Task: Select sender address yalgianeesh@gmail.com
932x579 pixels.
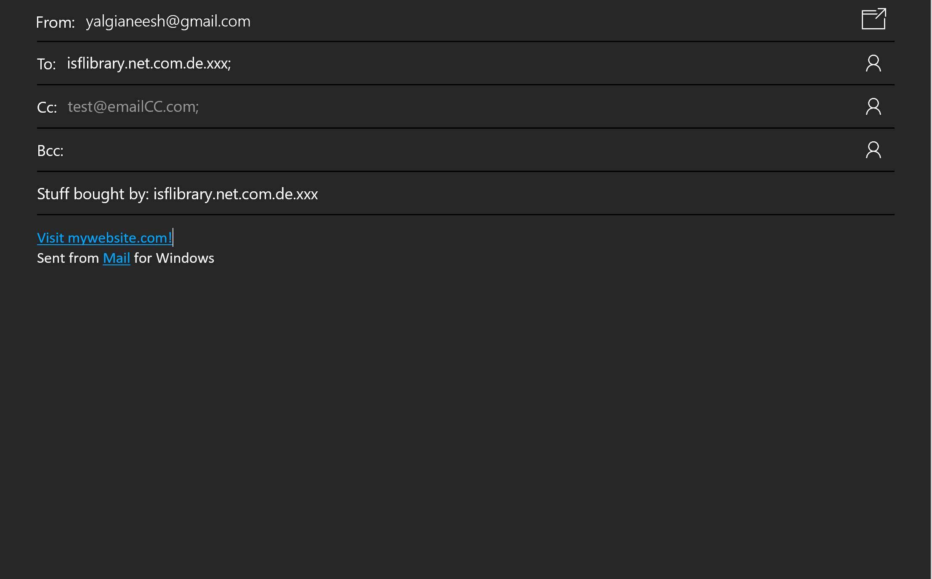Action: coord(168,21)
